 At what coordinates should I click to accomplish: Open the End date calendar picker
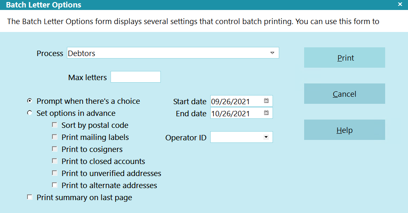tap(266, 113)
